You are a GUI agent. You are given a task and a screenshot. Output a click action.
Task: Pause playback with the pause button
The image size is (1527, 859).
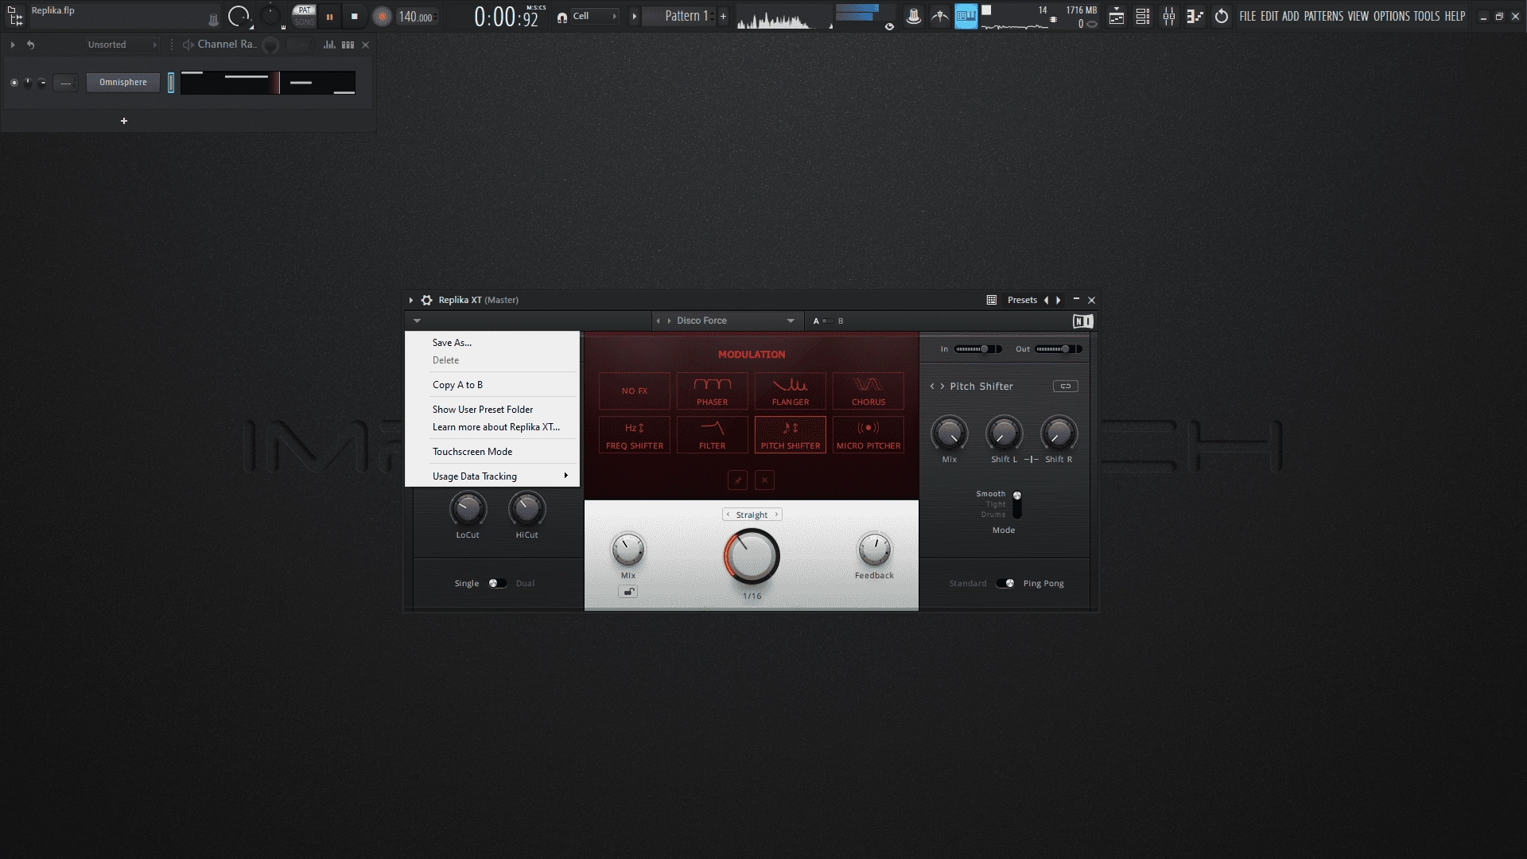pyautogui.click(x=329, y=17)
